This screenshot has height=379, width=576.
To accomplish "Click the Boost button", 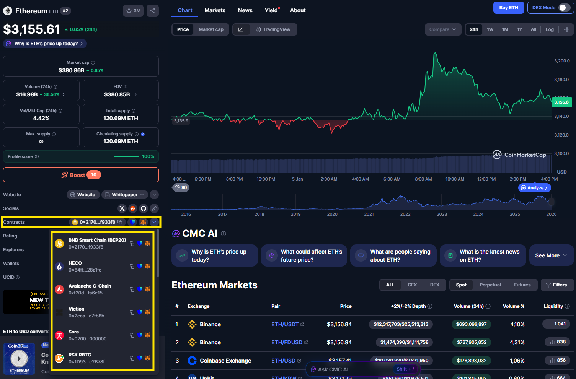I will (81, 175).
